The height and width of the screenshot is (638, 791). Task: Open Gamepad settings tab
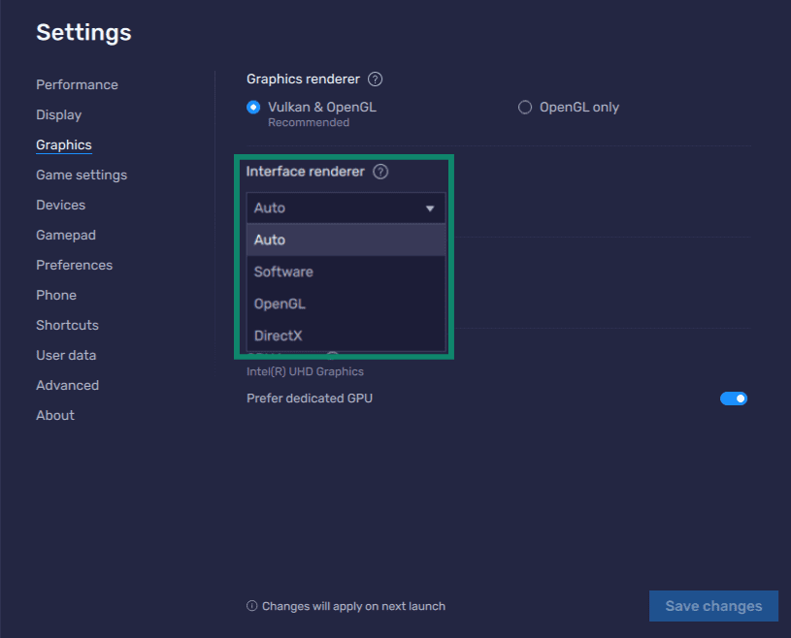pos(66,236)
